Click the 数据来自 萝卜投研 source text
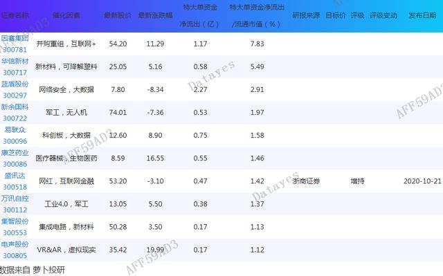This screenshot has height=276, width=443. [33, 270]
